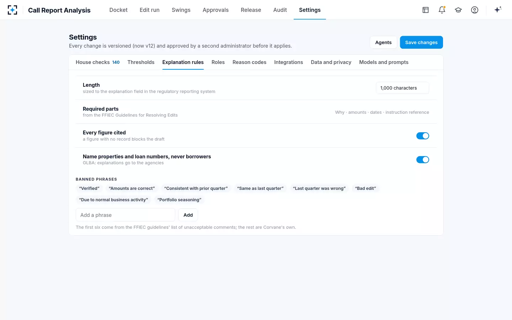Click the "Portfolio seasoning" phrase chip
Image resolution: width=512 pixels, height=320 pixels.
[x=180, y=200]
